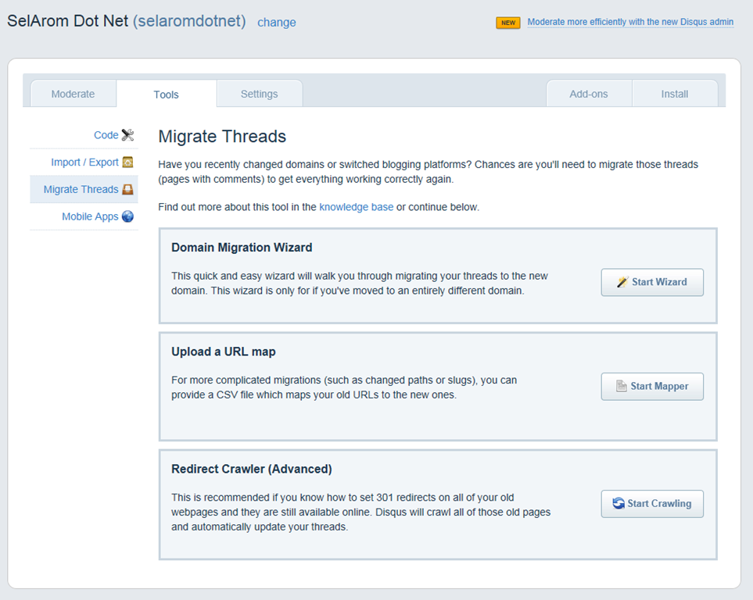
Task: Click the change site link
Action: click(x=276, y=23)
